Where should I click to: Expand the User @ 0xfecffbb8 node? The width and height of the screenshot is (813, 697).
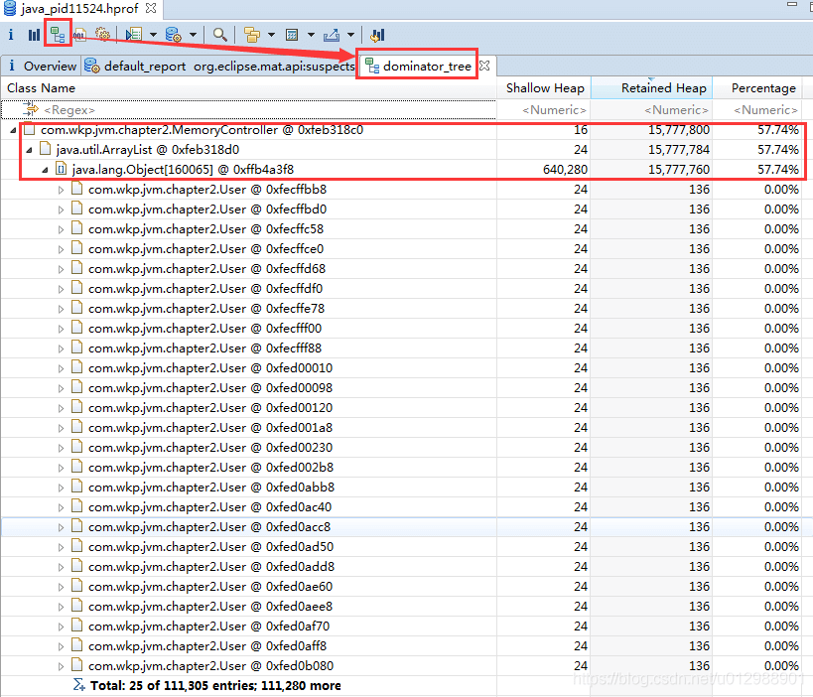tap(61, 190)
